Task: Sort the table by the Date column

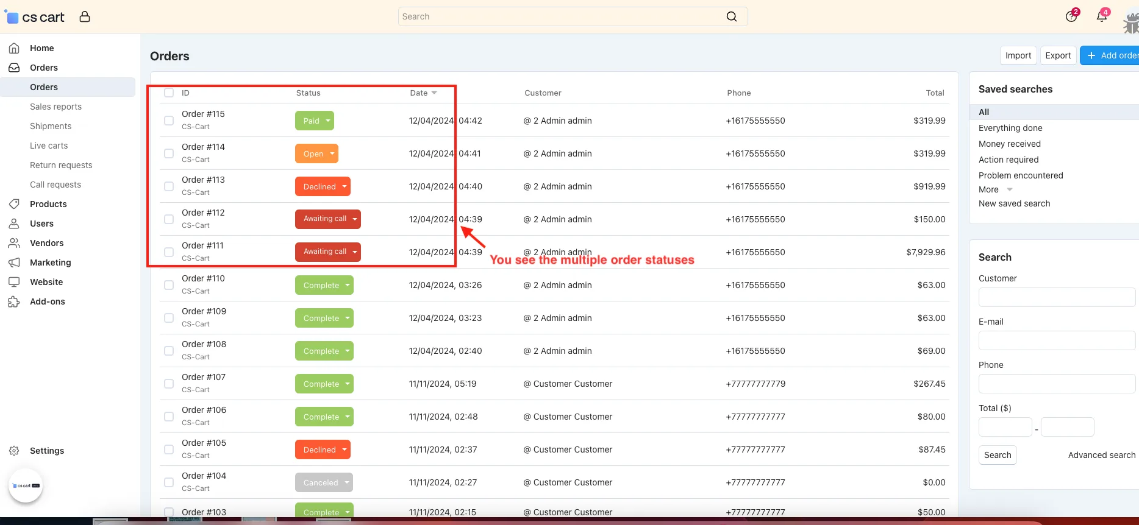Action: 423,93
